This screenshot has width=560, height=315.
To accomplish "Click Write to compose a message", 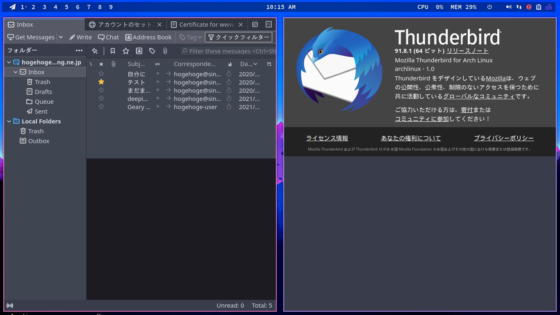I will coord(80,37).
